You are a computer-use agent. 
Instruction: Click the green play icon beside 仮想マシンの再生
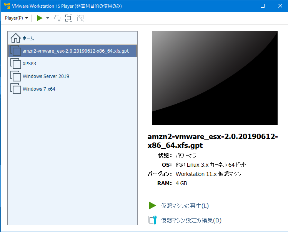point(152,205)
